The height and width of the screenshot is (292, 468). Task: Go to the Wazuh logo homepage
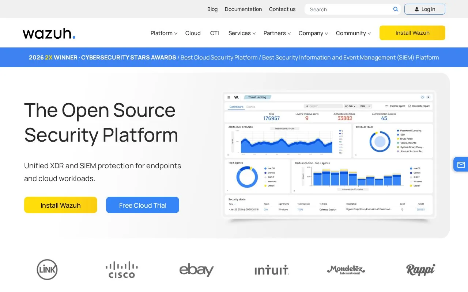pyautogui.click(x=49, y=33)
